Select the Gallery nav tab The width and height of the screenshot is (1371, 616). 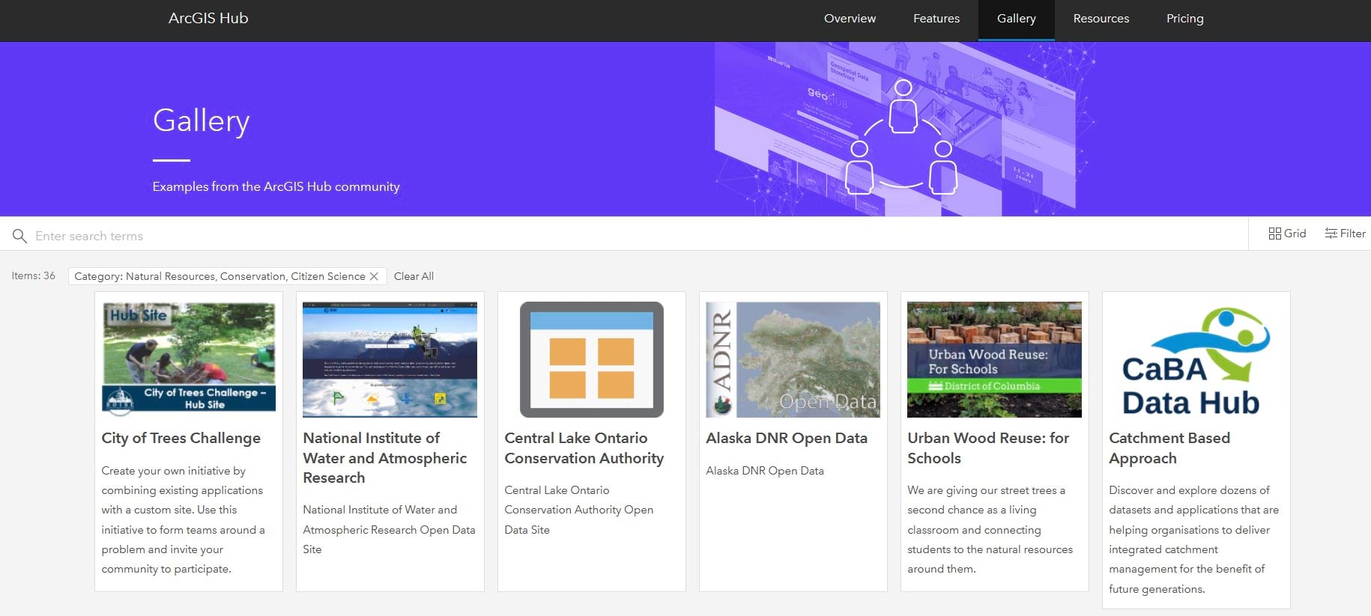click(x=1016, y=19)
